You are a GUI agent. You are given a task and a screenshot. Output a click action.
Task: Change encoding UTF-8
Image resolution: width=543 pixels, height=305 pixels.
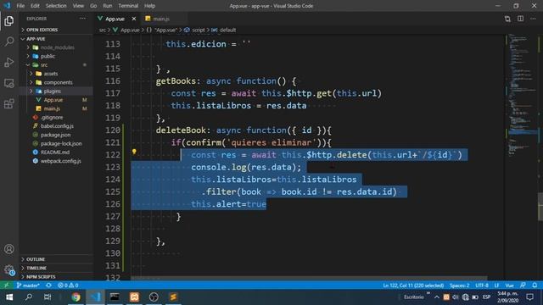(x=482, y=286)
